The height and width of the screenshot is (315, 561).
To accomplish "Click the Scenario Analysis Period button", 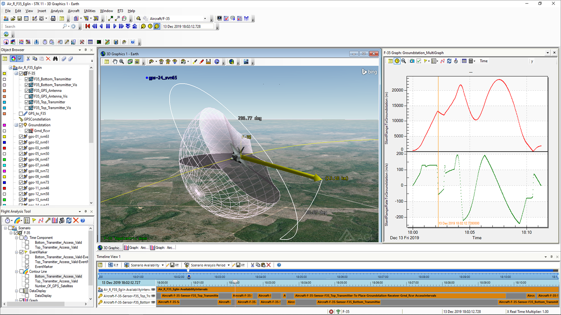I will tap(208, 265).
